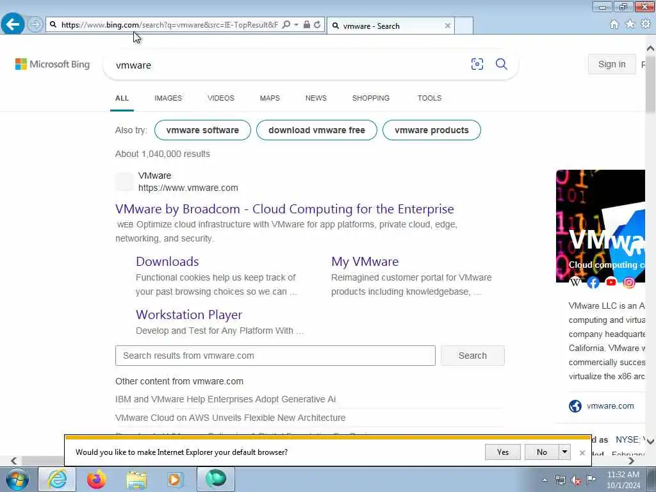The height and width of the screenshot is (492, 656).
Task: Open the TOOLS search options
Action: pyautogui.click(x=429, y=98)
